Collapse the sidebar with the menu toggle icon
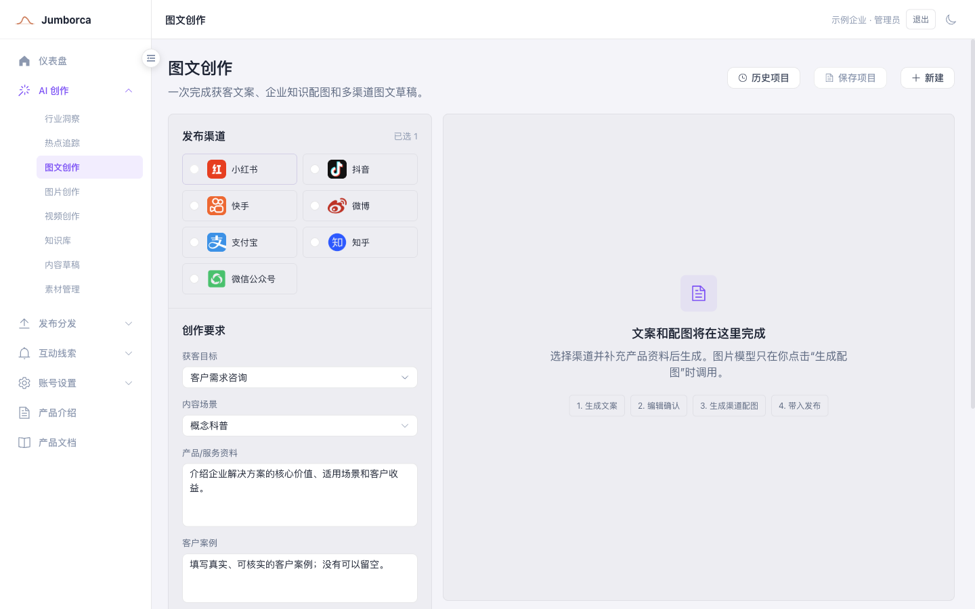The width and height of the screenshot is (975, 609). click(151, 58)
